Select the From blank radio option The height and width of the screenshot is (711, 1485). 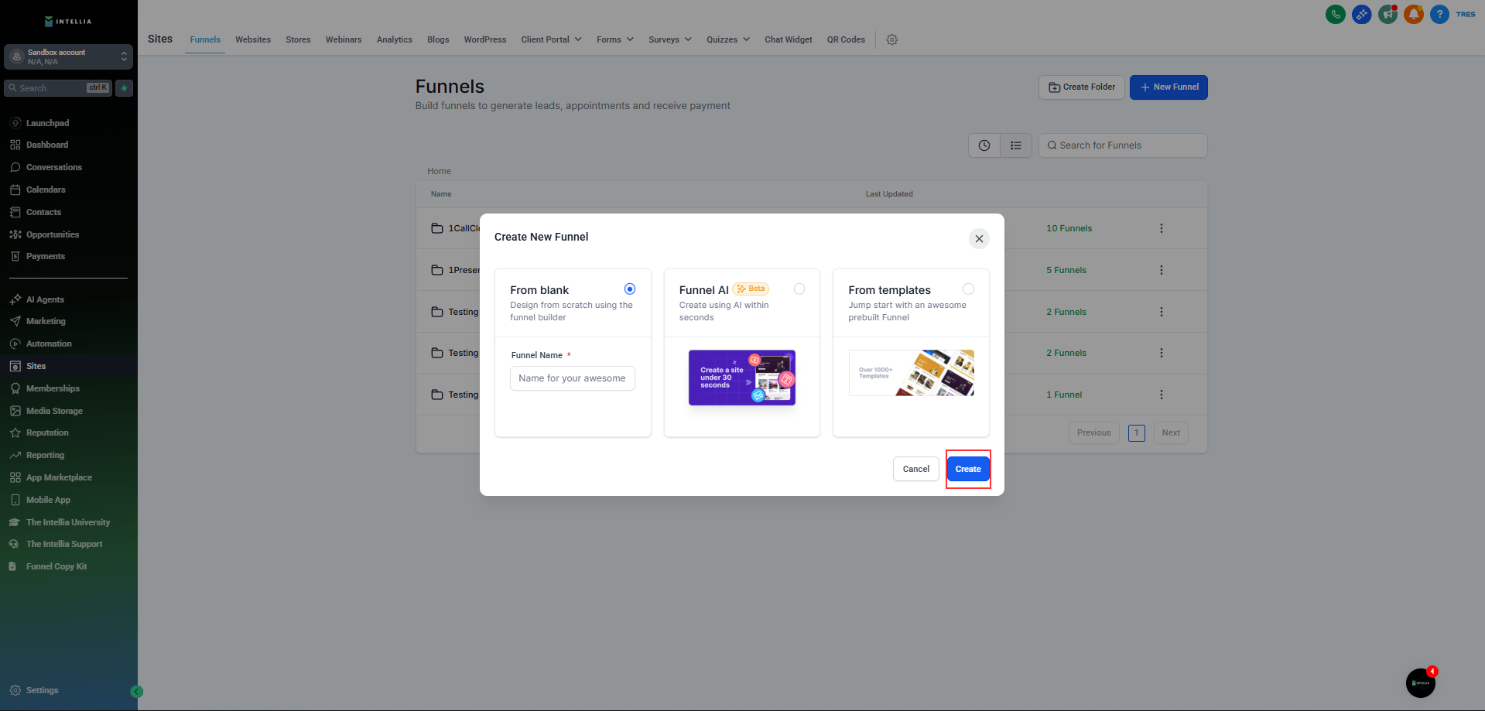coord(630,289)
